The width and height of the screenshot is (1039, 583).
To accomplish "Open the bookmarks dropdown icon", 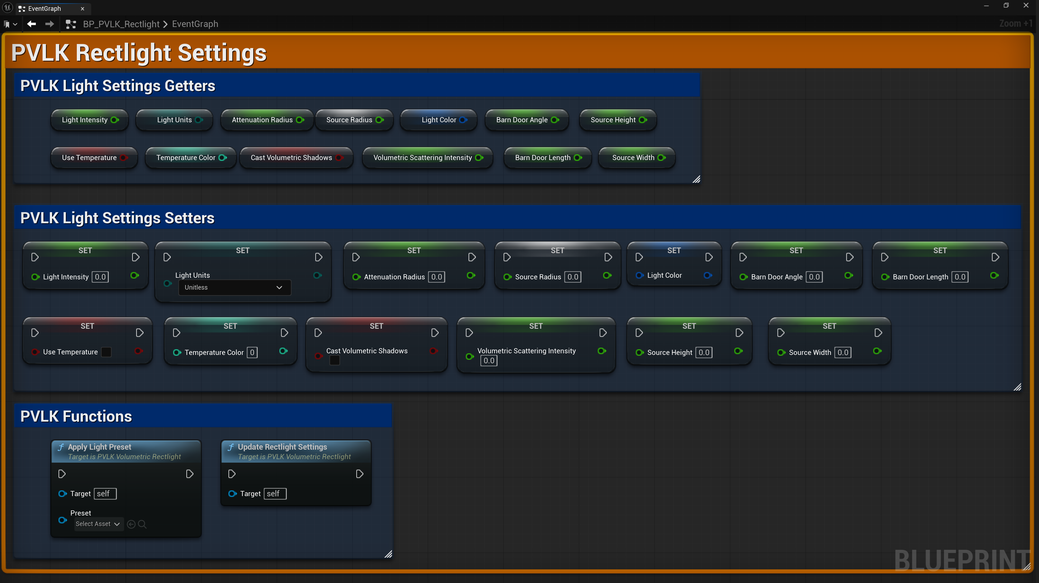I will pos(11,24).
